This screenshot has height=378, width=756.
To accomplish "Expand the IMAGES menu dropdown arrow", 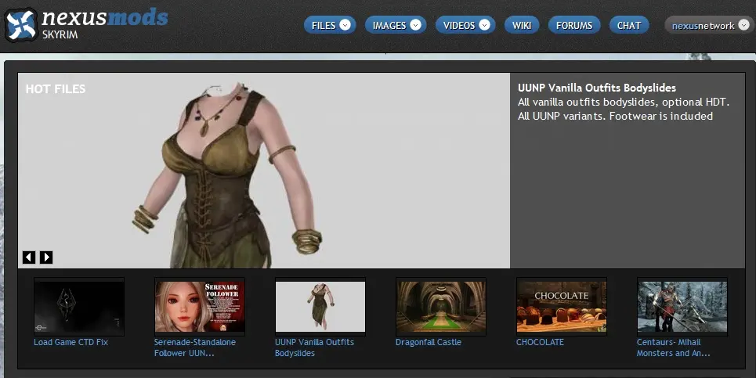I will (416, 25).
